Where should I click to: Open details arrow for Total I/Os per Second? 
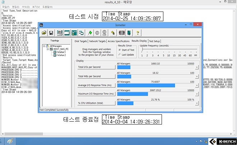(x=197, y=67)
